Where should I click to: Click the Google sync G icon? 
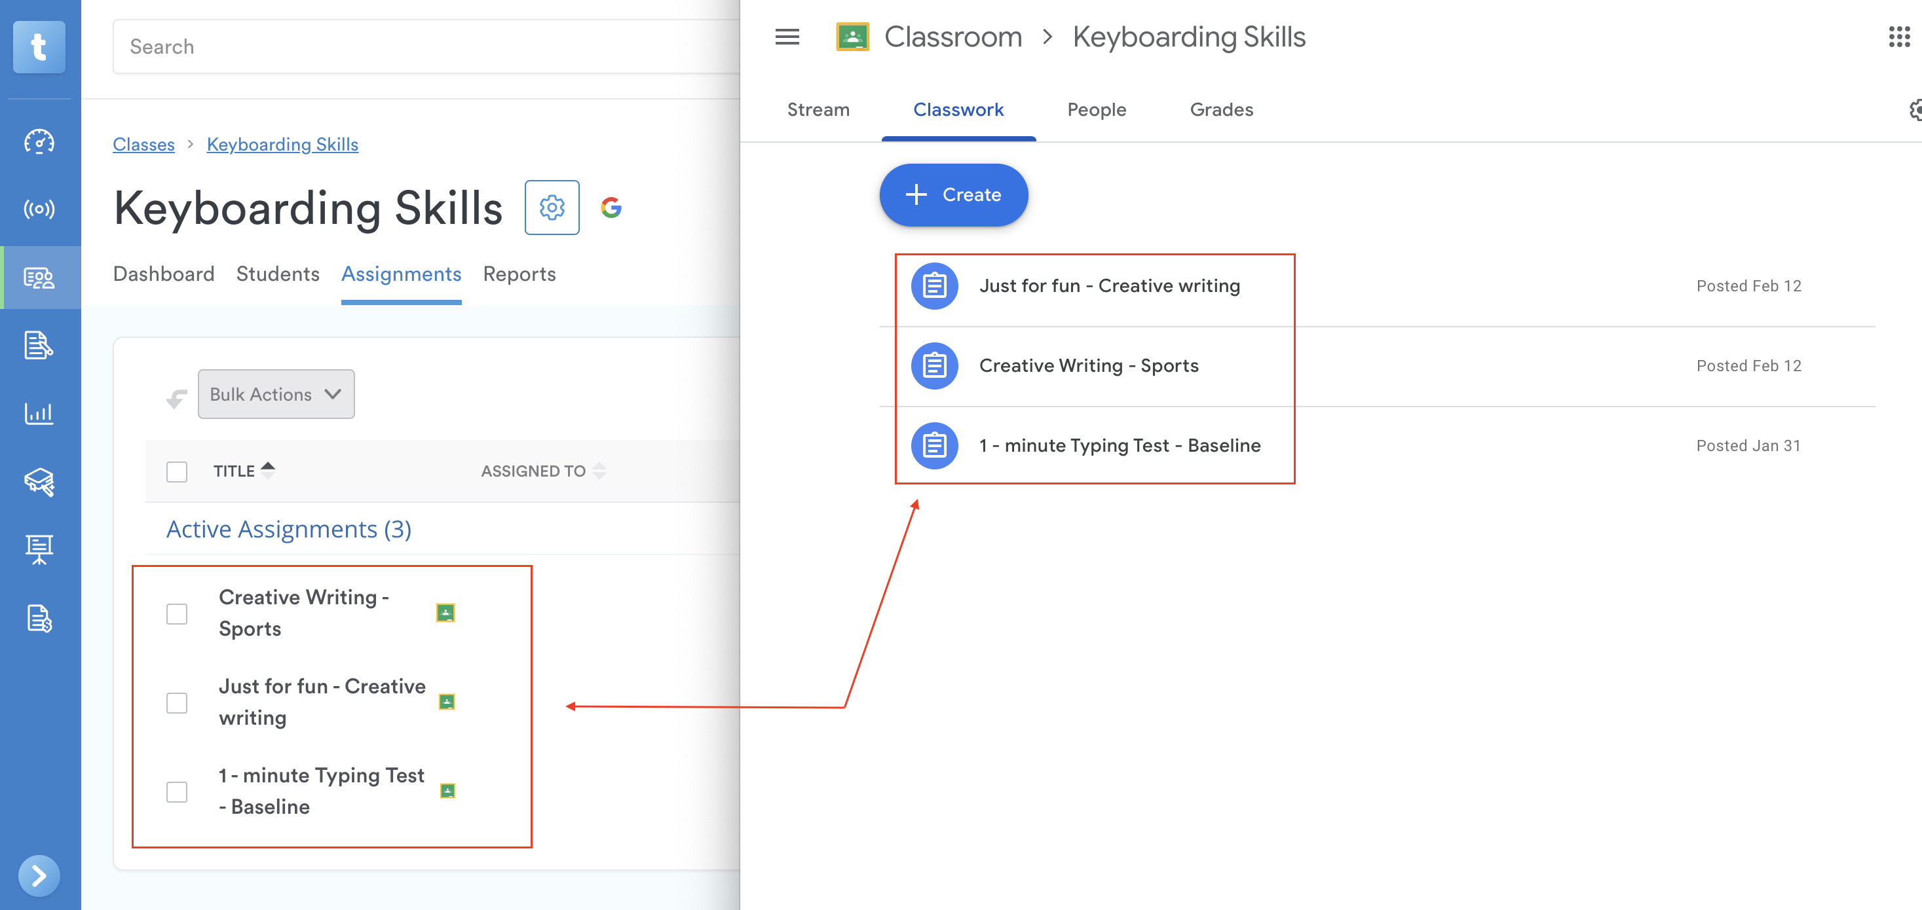pos(611,208)
